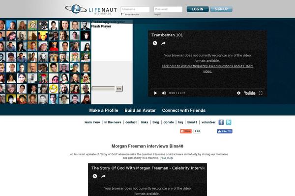The image size is (295, 196).
Task: Open the volunteer link
Action: click(x=208, y=122)
